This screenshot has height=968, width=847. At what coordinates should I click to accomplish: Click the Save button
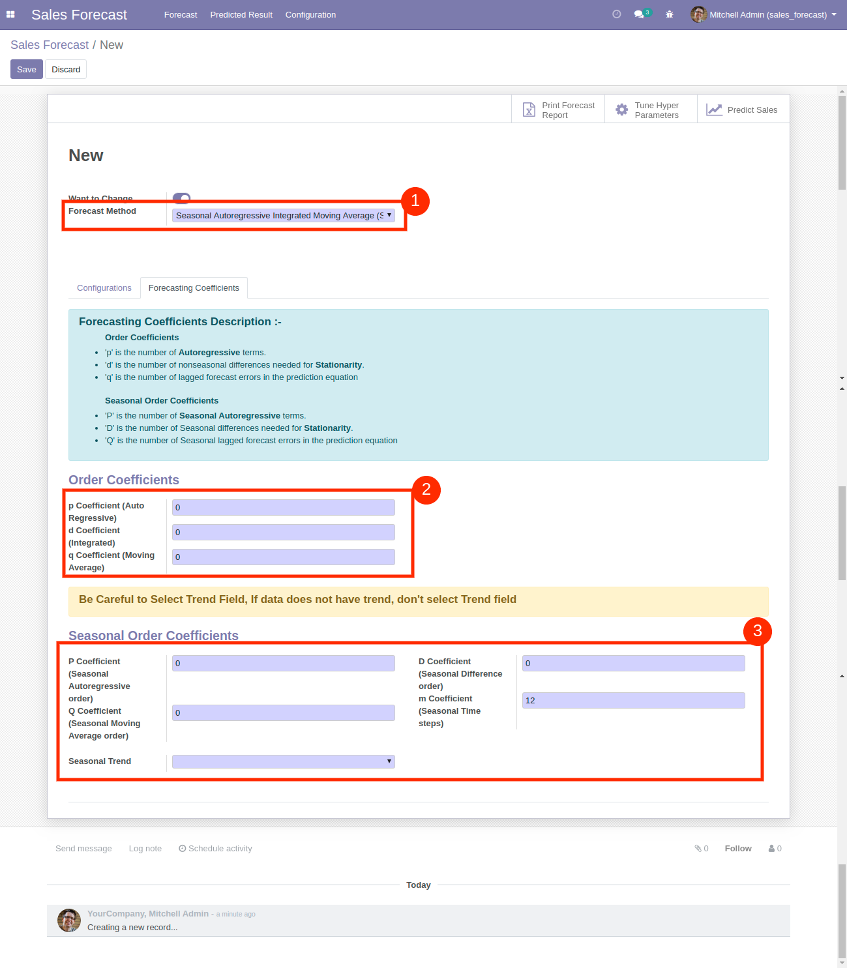(27, 69)
